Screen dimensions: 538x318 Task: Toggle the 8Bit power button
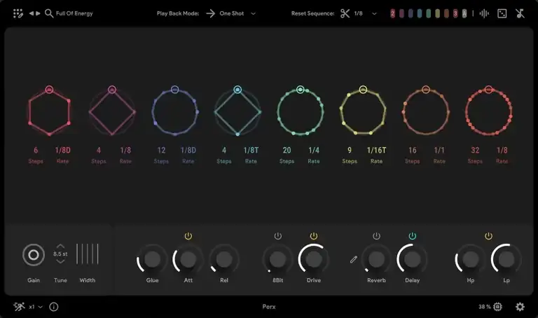278,236
